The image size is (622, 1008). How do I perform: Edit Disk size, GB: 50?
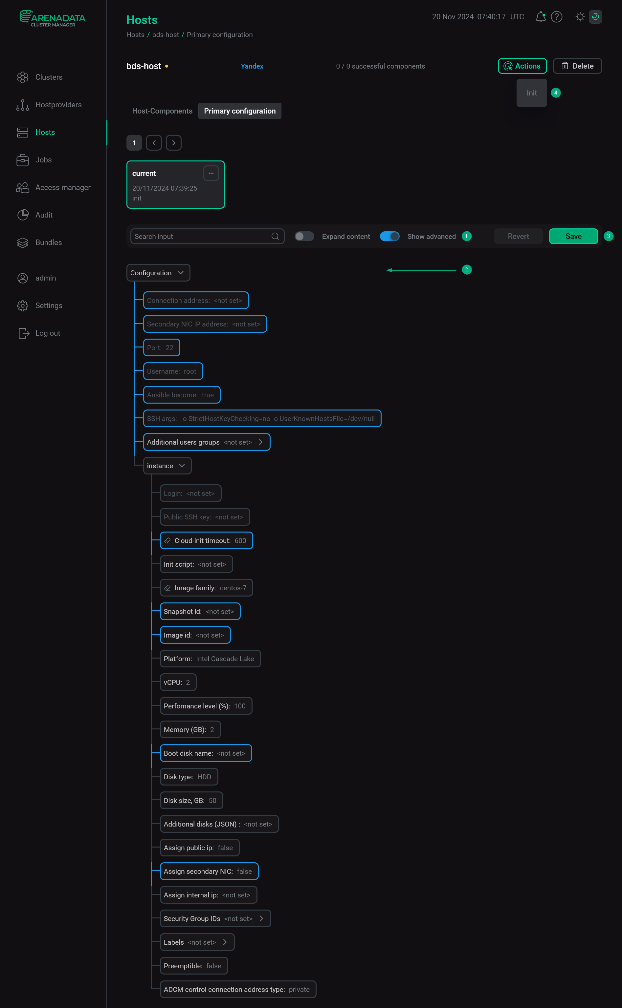(x=191, y=801)
